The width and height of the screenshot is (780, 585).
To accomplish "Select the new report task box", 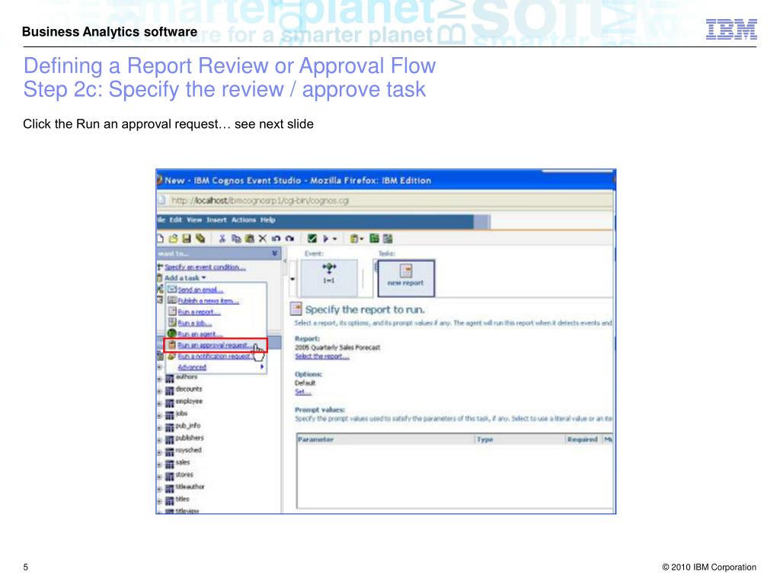I will [x=406, y=278].
